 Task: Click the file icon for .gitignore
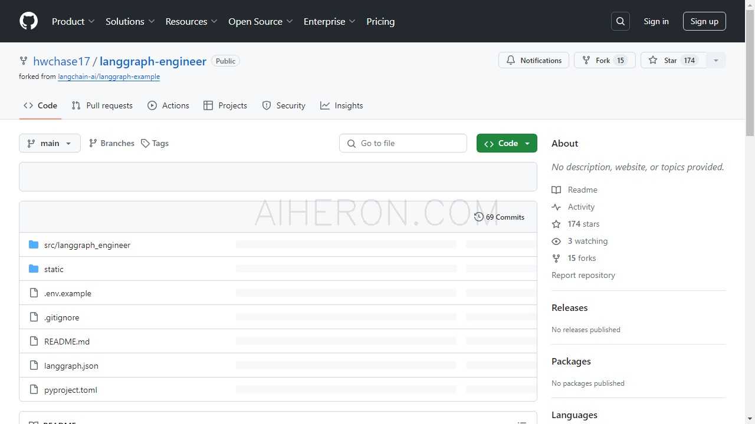(x=34, y=317)
